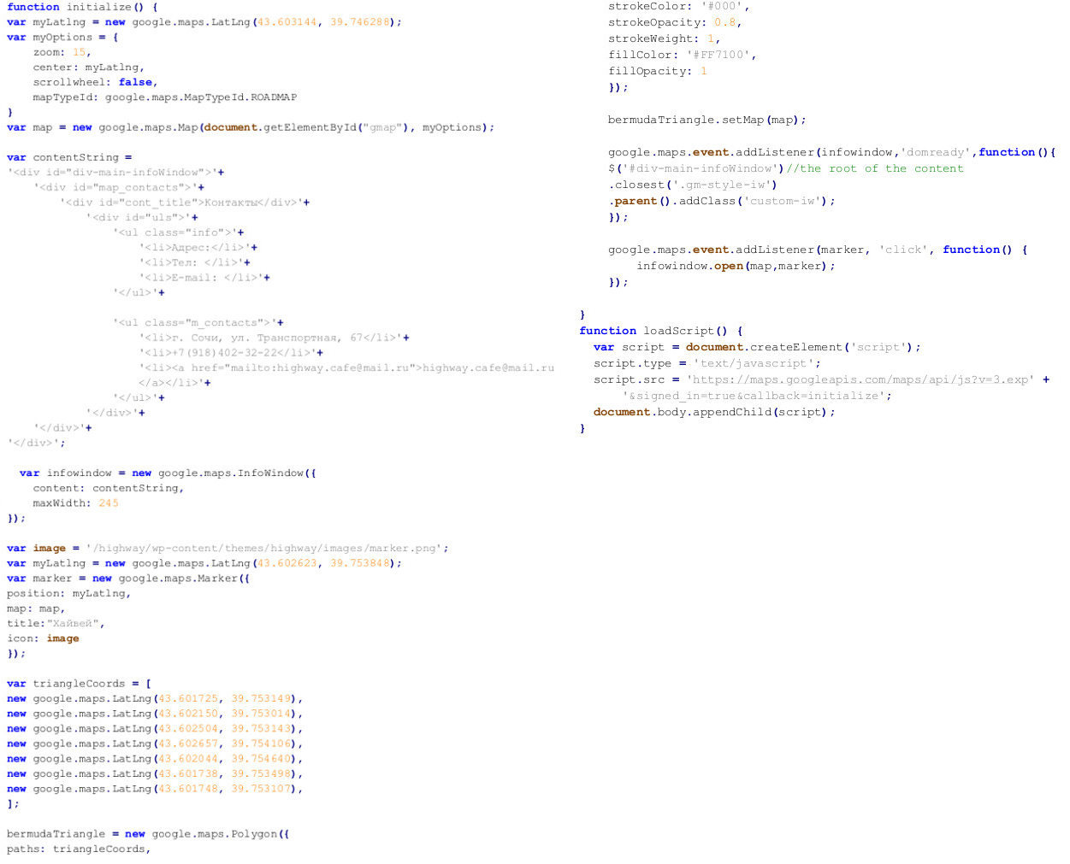Click the .closest('.gm-style-iw') line
1070x864 pixels.
[693, 185]
